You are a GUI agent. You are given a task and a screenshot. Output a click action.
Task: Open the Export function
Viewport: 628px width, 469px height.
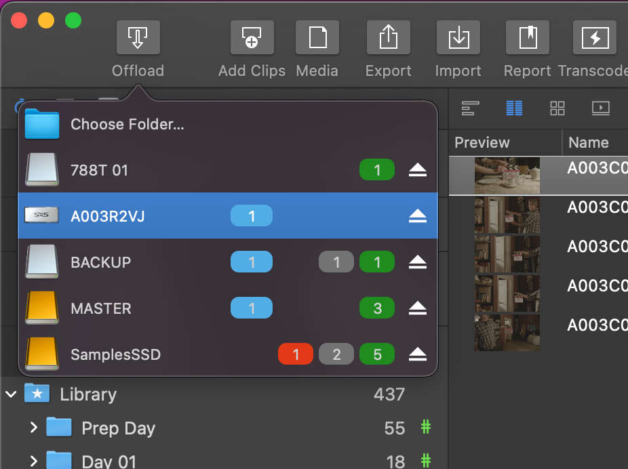point(388,37)
